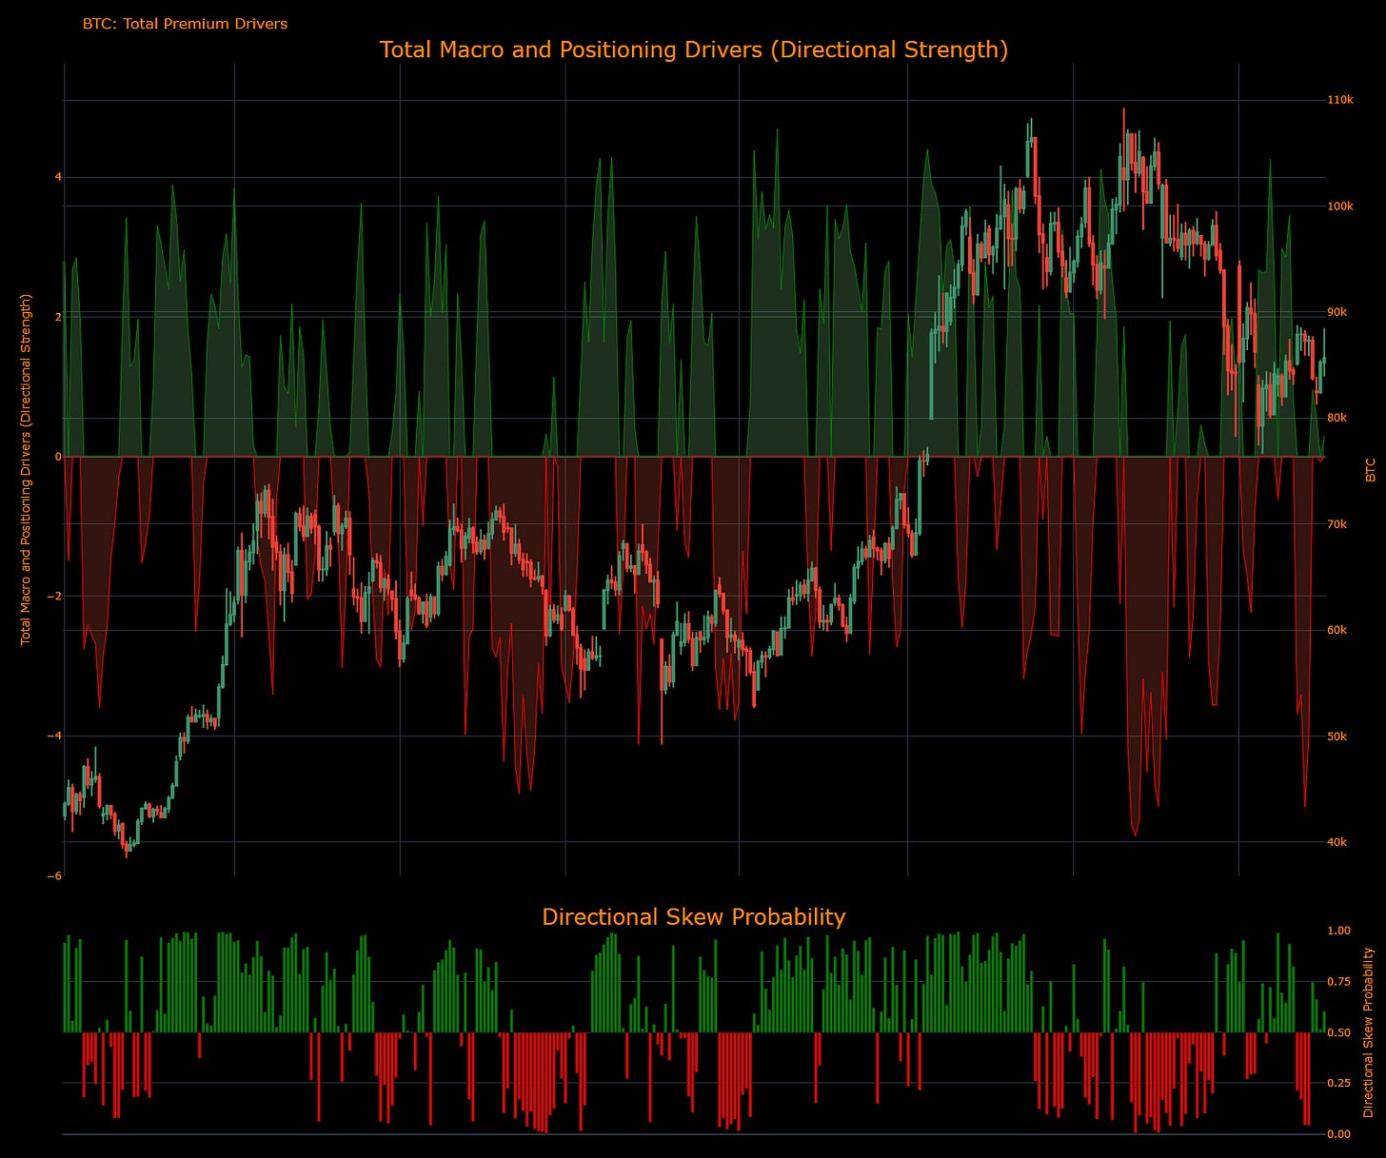Click the 'Total Macro and Positioning Drivers (Directional Strength)' chart title
1386x1158 pixels.
693,49
